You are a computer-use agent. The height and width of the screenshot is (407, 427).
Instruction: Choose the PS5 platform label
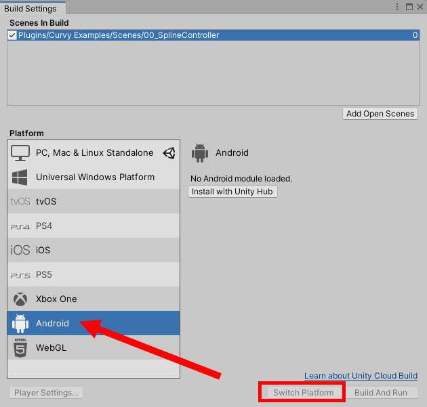click(44, 275)
